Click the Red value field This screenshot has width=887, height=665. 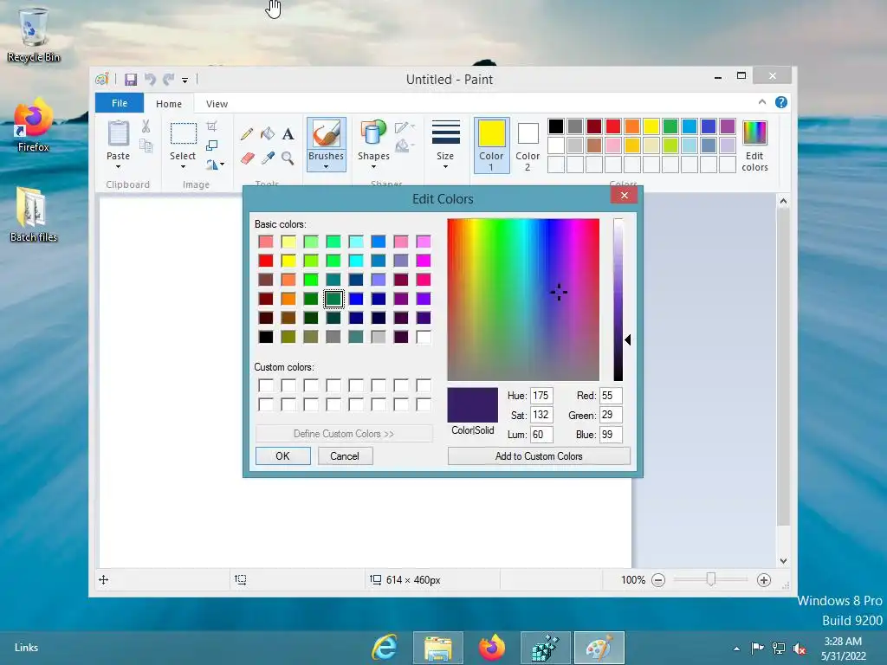coord(611,396)
